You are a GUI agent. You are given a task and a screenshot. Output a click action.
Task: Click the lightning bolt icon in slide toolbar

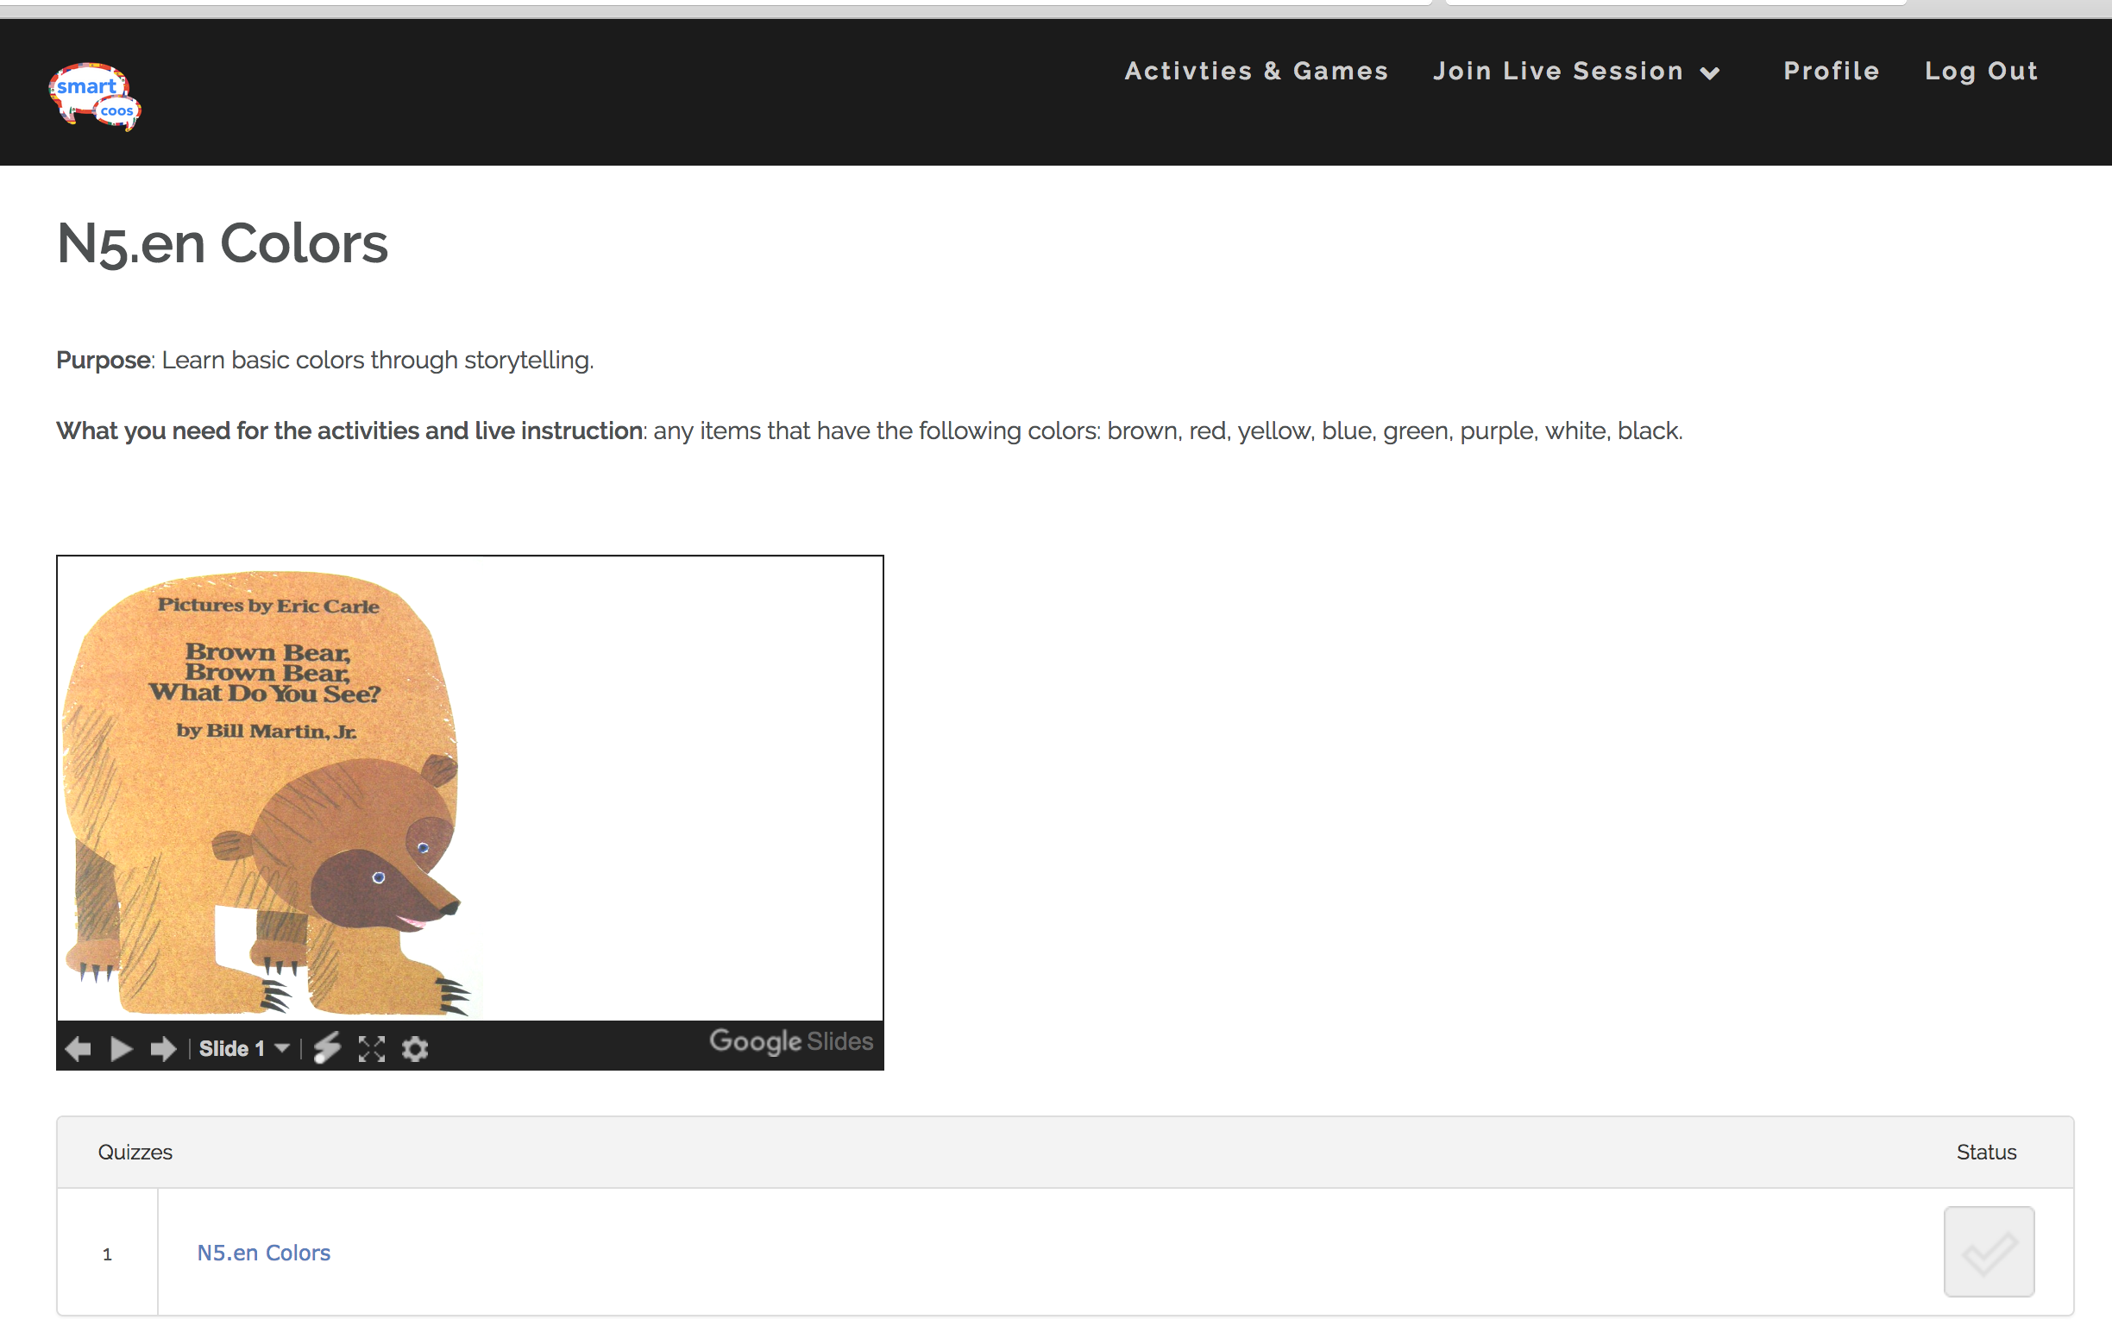coord(327,1048)
